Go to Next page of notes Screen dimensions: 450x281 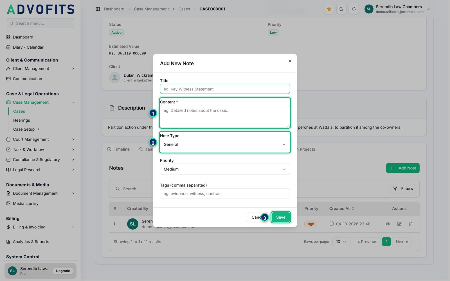(402, 242)
